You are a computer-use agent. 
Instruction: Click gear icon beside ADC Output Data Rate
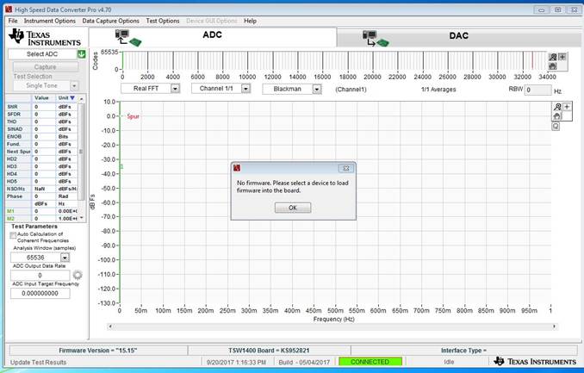click(78, 275)
